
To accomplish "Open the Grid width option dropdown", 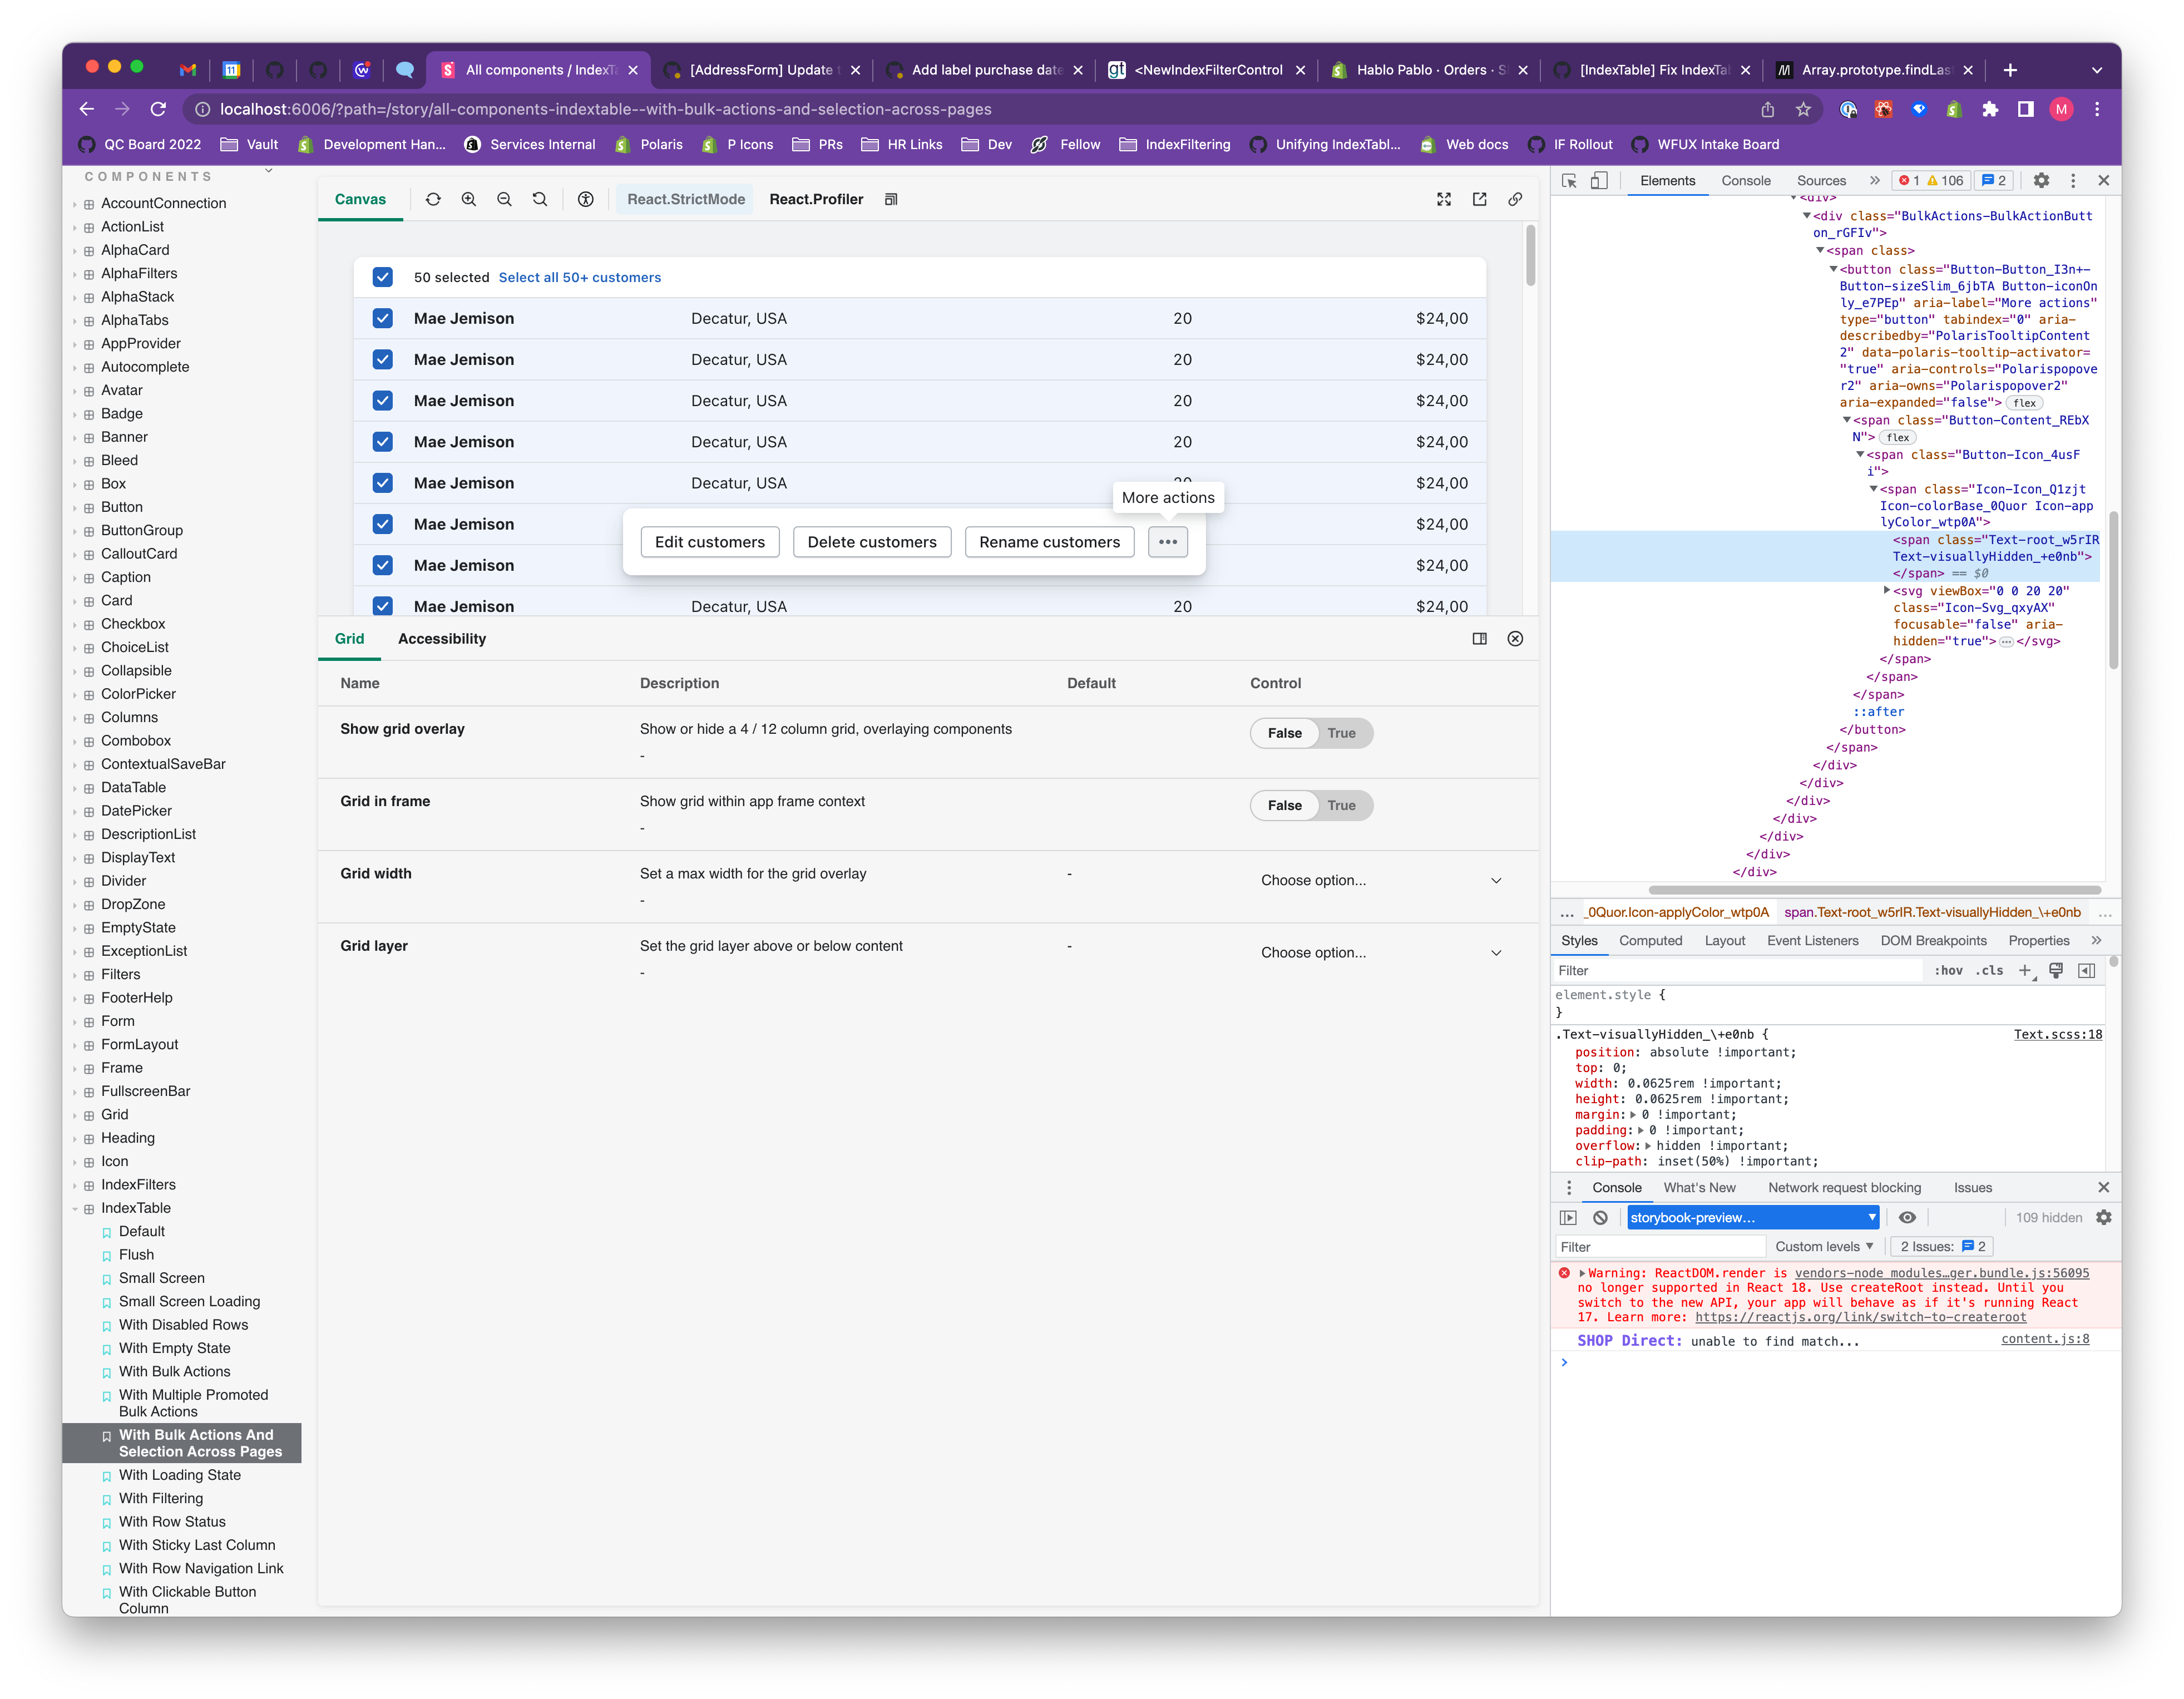I will click(1380, 880).
